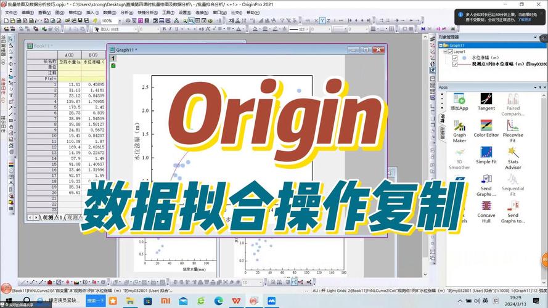Click workspace vertical scrollbar down arrow
The height and width of the screenshot is (308, 548).
tap(425, 275)
